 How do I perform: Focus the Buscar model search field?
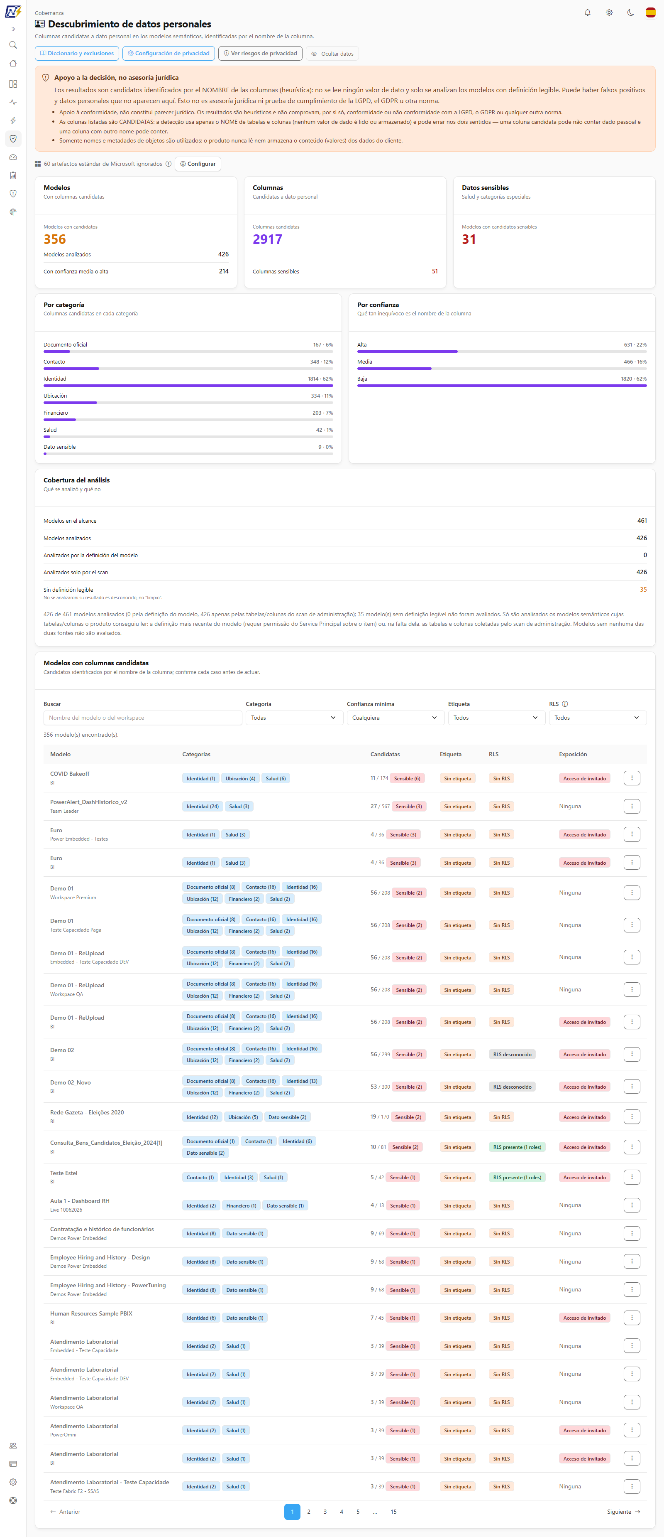click(142, 718)
